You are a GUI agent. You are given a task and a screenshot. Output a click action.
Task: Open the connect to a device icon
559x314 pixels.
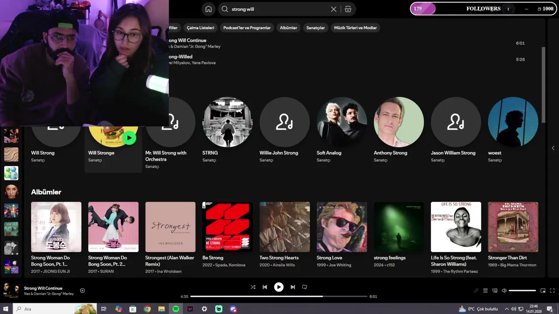(495, 290)
